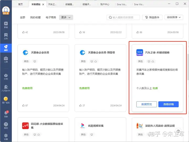This screenshot has width=189, height=142.
Task: Open 八爪鱼RPA in the sidebar
Action: pyautogui.click(x=6, y=88)
